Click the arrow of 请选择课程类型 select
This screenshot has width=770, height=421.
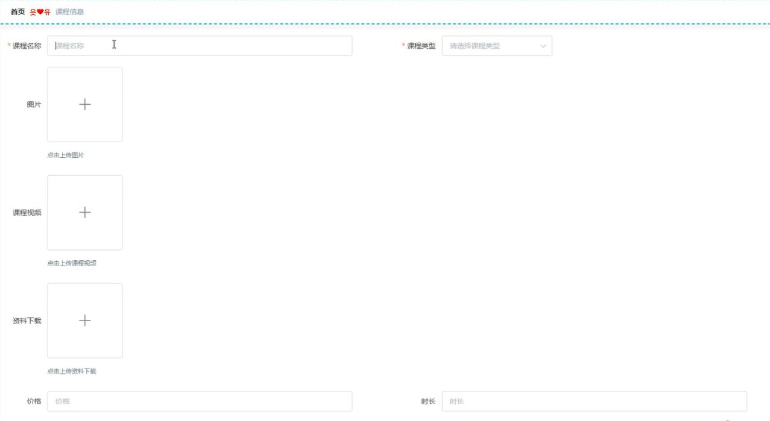point(543,46)
